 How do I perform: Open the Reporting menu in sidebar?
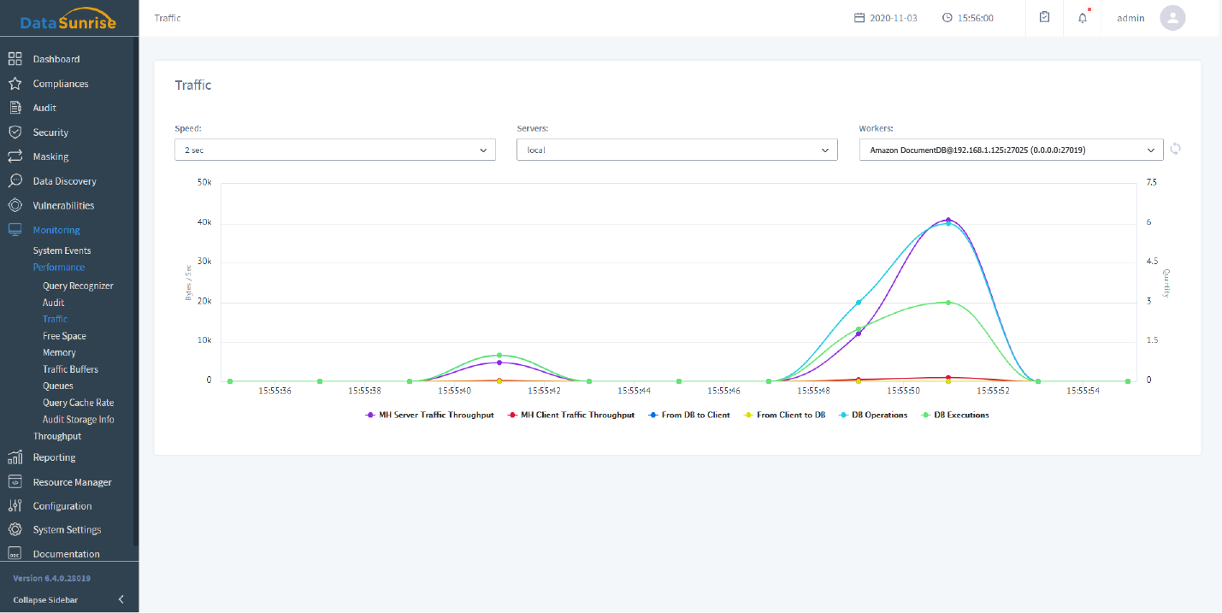point(54,457)
